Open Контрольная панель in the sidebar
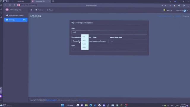Viewport: 190px width, 107px height. click(15, 15)
